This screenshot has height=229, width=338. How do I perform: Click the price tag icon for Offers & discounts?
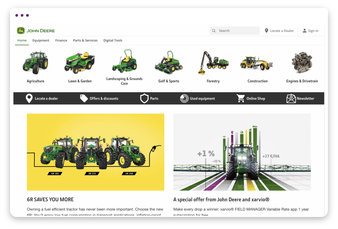84,98
